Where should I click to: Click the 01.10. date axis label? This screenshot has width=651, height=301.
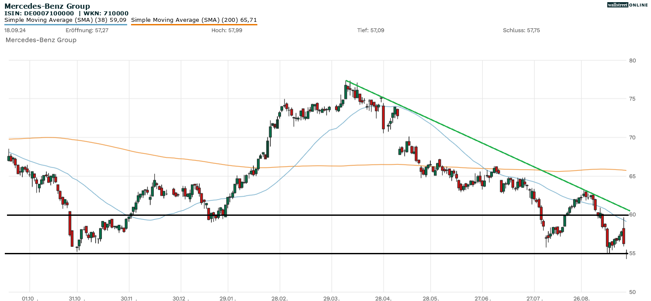point(30,298)
